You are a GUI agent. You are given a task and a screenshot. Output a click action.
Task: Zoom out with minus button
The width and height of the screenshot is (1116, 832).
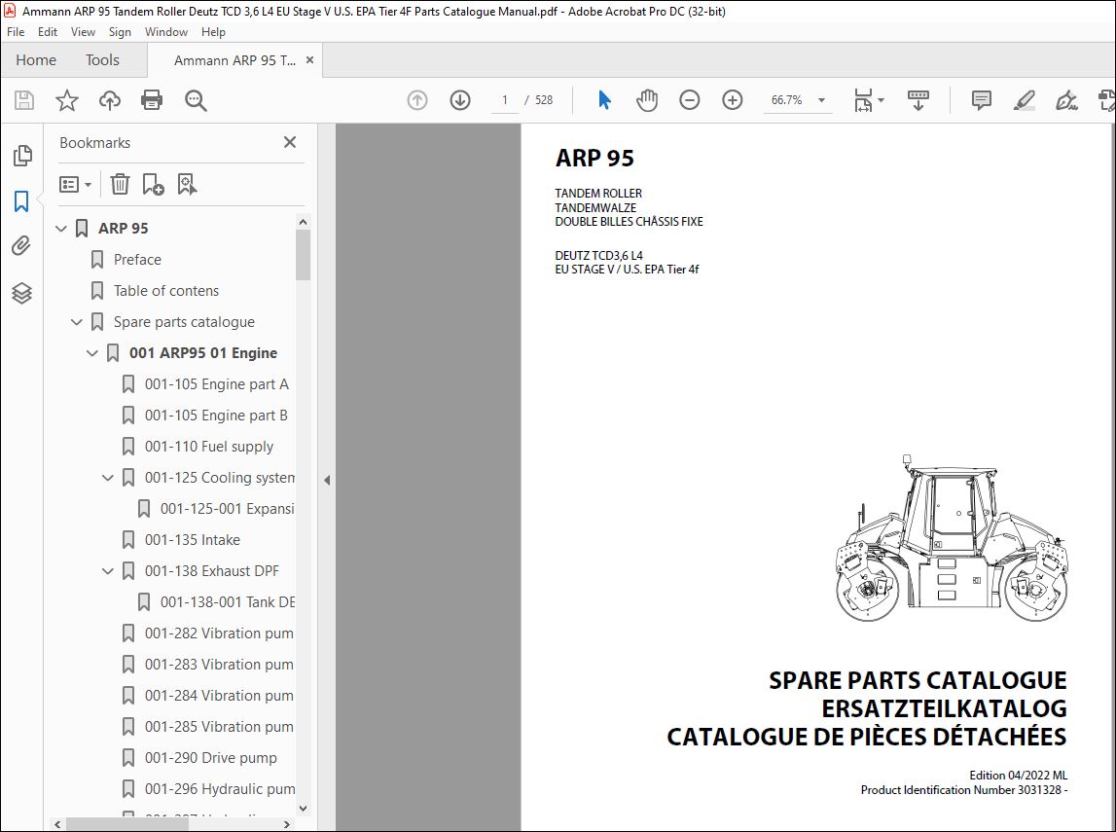point(689,100)
